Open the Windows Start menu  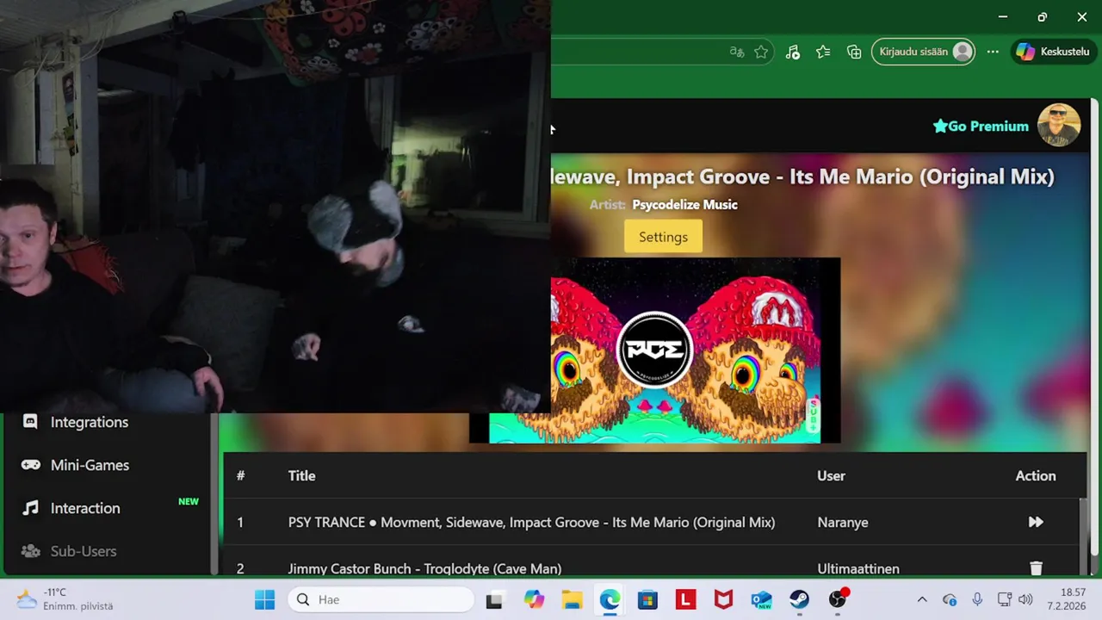pyautogui.click(x=264, y=599)
